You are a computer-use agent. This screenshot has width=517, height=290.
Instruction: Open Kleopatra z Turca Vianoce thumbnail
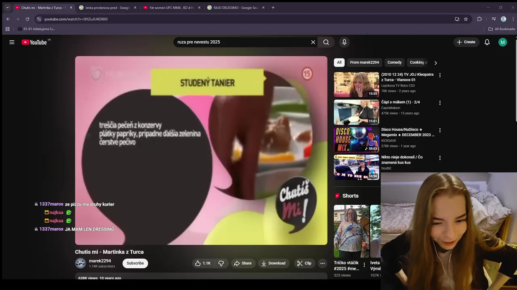tap(356, 85)
